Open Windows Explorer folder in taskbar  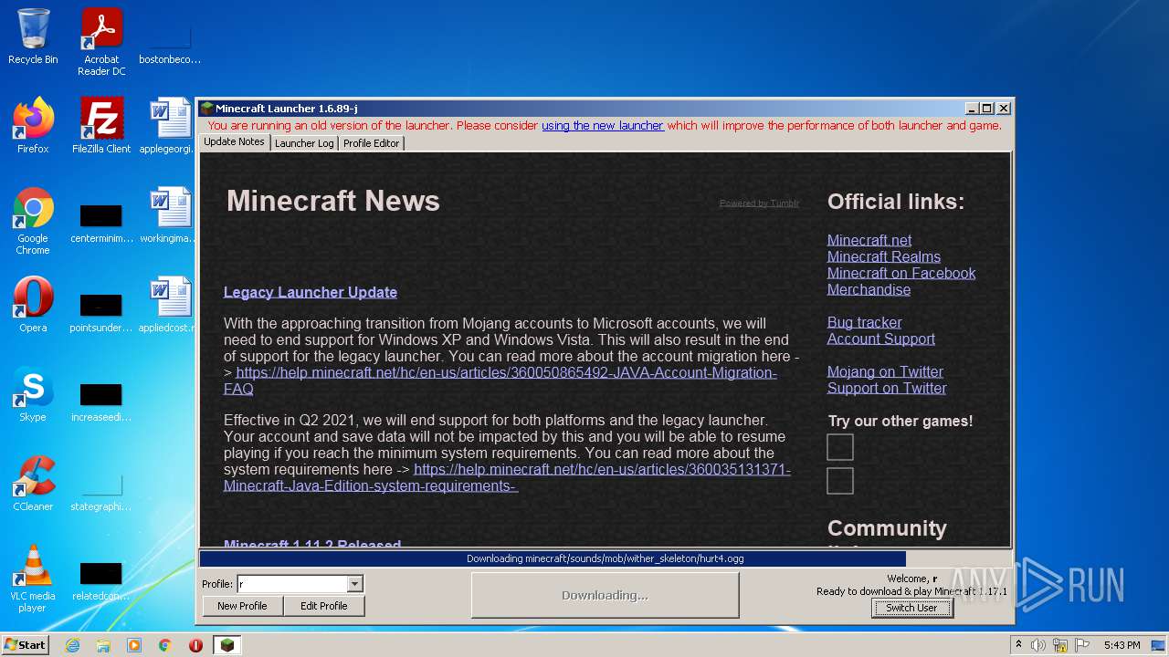pyautogui.click(x=103, y=645)
